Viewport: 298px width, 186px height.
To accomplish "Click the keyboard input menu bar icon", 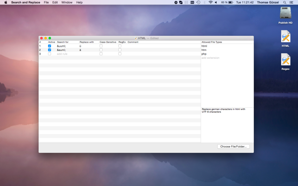I will [x=192, y=2].
